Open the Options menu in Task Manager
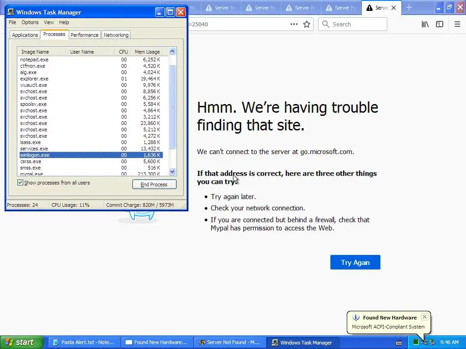Screen dimensions: 466x349 [x=30, y=22]
